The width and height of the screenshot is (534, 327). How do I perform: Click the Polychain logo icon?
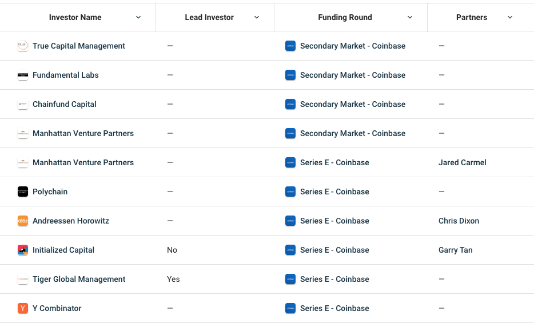tap(23, 192)
